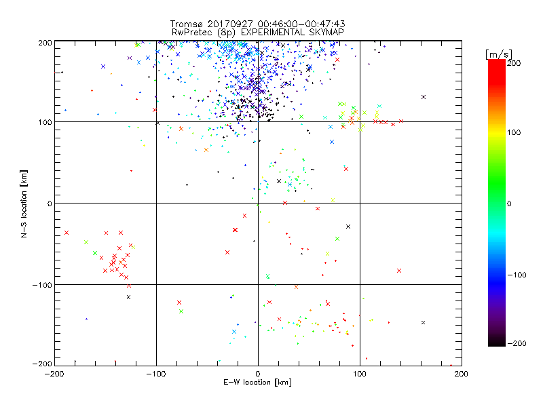Image resolution: width=543 pixels, height=407 pixels.
Task: Select the -200 tick label on the E-W axis
Action: (x=54, y=374)
